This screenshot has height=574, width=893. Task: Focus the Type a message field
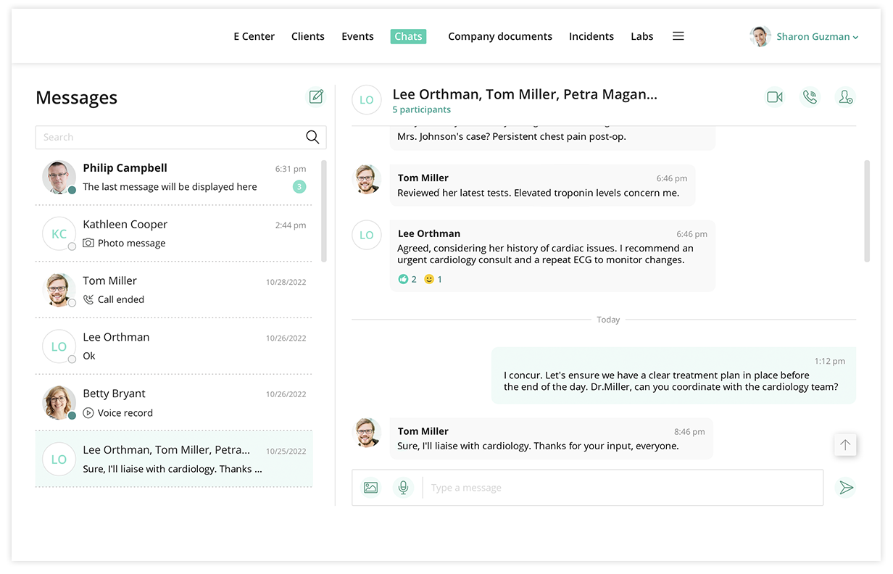click(x=623, y=488)
